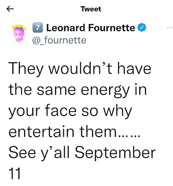The height and width of the screenshot is (186, 173).
Task: Click the line 'your face so why'
Action: (70, 111)
